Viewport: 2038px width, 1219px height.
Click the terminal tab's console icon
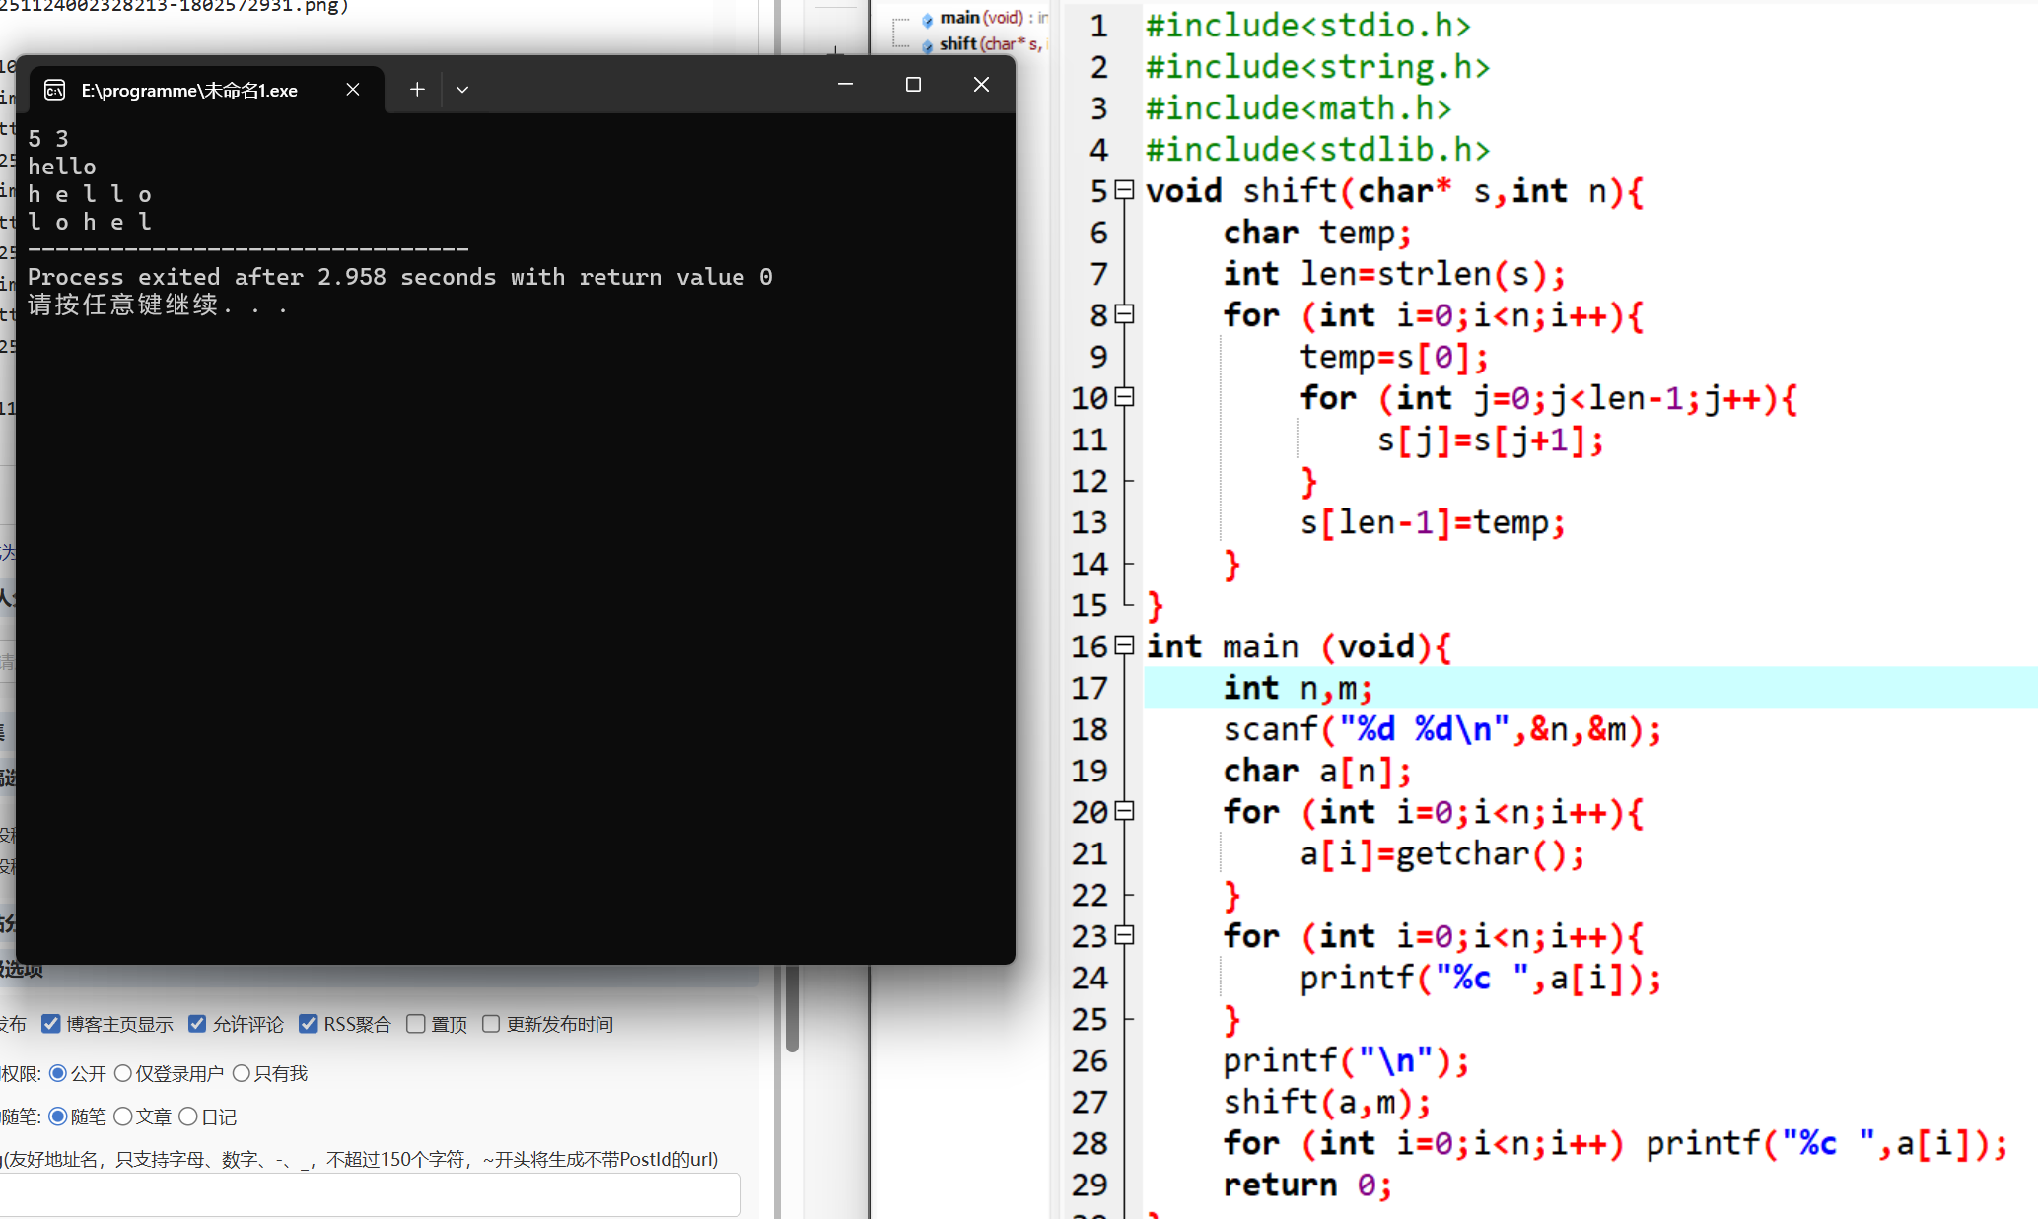point(55,91)
